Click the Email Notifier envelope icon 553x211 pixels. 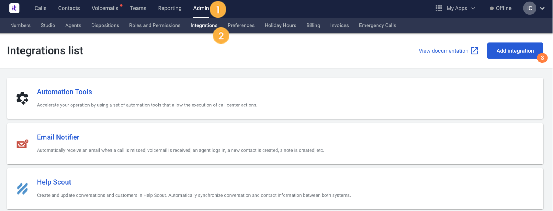point(22,144)
